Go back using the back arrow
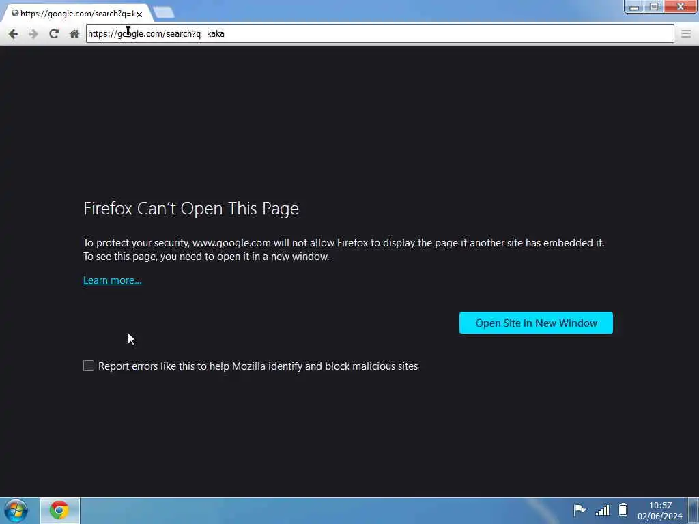 (13, 34)
